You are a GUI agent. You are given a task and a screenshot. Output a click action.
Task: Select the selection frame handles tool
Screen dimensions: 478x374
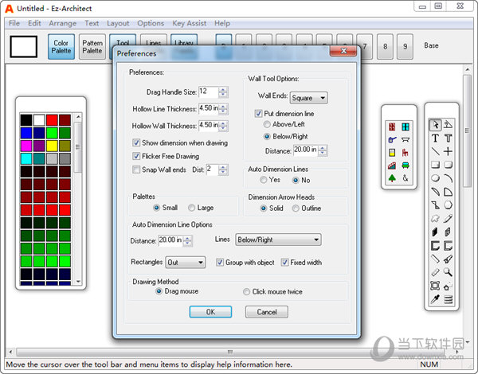[x=435, y=286]
